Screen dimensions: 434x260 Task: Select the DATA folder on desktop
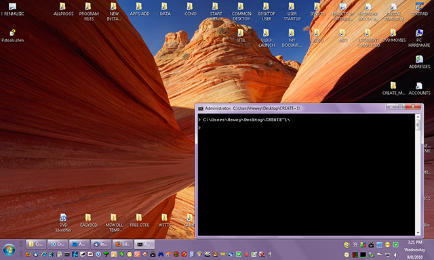coord(165,9)
